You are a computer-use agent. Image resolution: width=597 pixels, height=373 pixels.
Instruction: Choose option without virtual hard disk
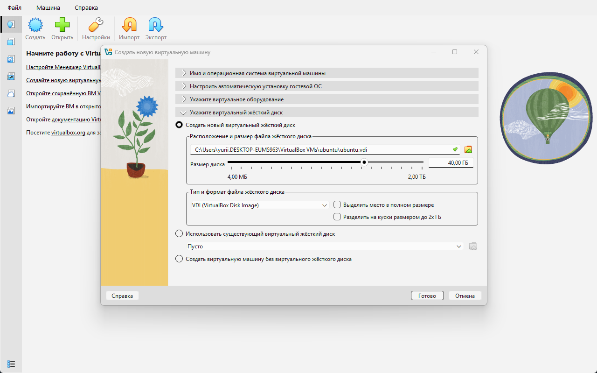click(179, 259)
